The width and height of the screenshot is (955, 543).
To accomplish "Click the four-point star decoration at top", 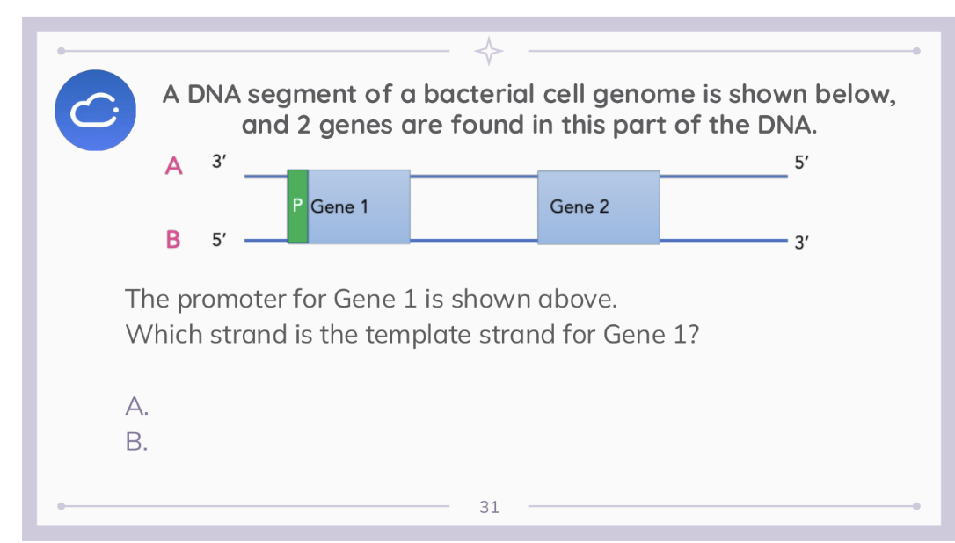I will [488, 51].
